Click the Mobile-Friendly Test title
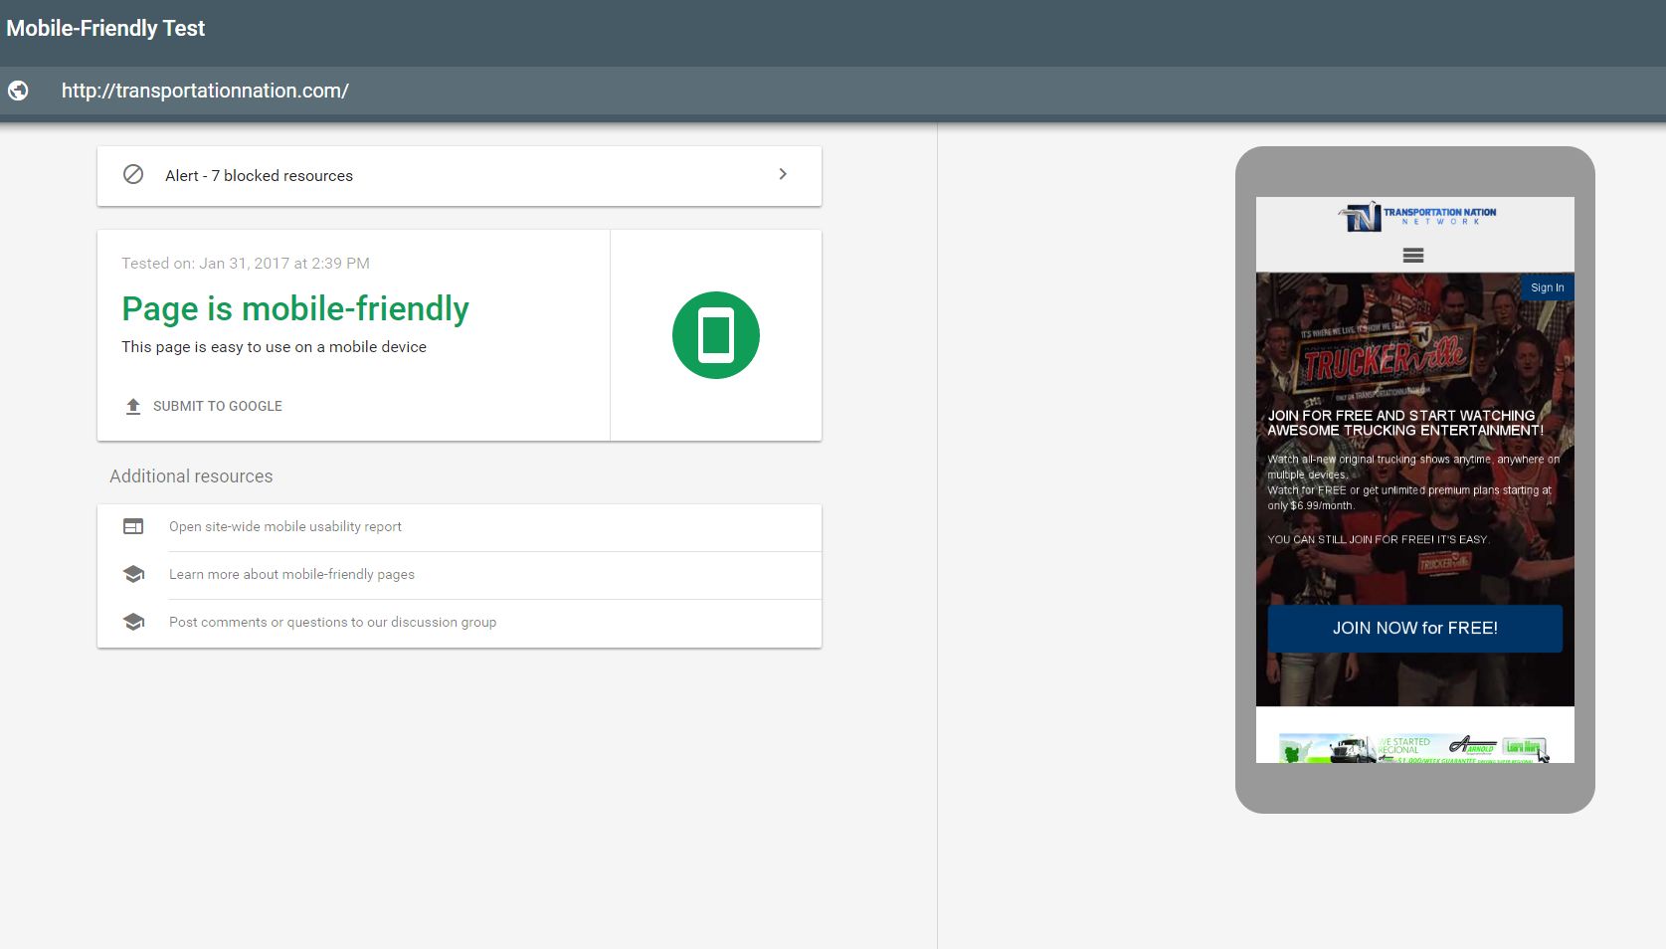 pos(105,28)
